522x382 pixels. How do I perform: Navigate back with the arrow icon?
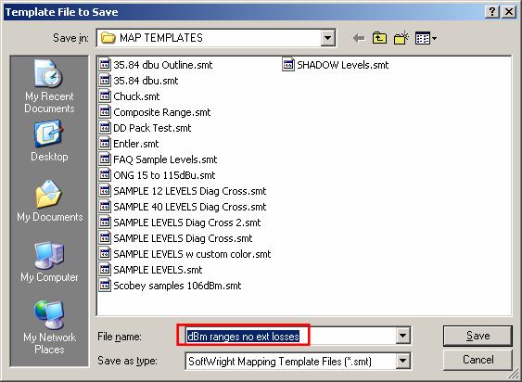[359, 38]
